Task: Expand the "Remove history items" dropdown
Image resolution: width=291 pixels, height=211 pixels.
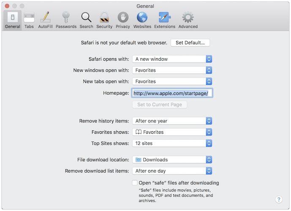Action: 172,121
